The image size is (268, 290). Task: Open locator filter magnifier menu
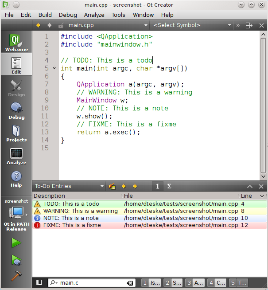click(x=54, y=282)
